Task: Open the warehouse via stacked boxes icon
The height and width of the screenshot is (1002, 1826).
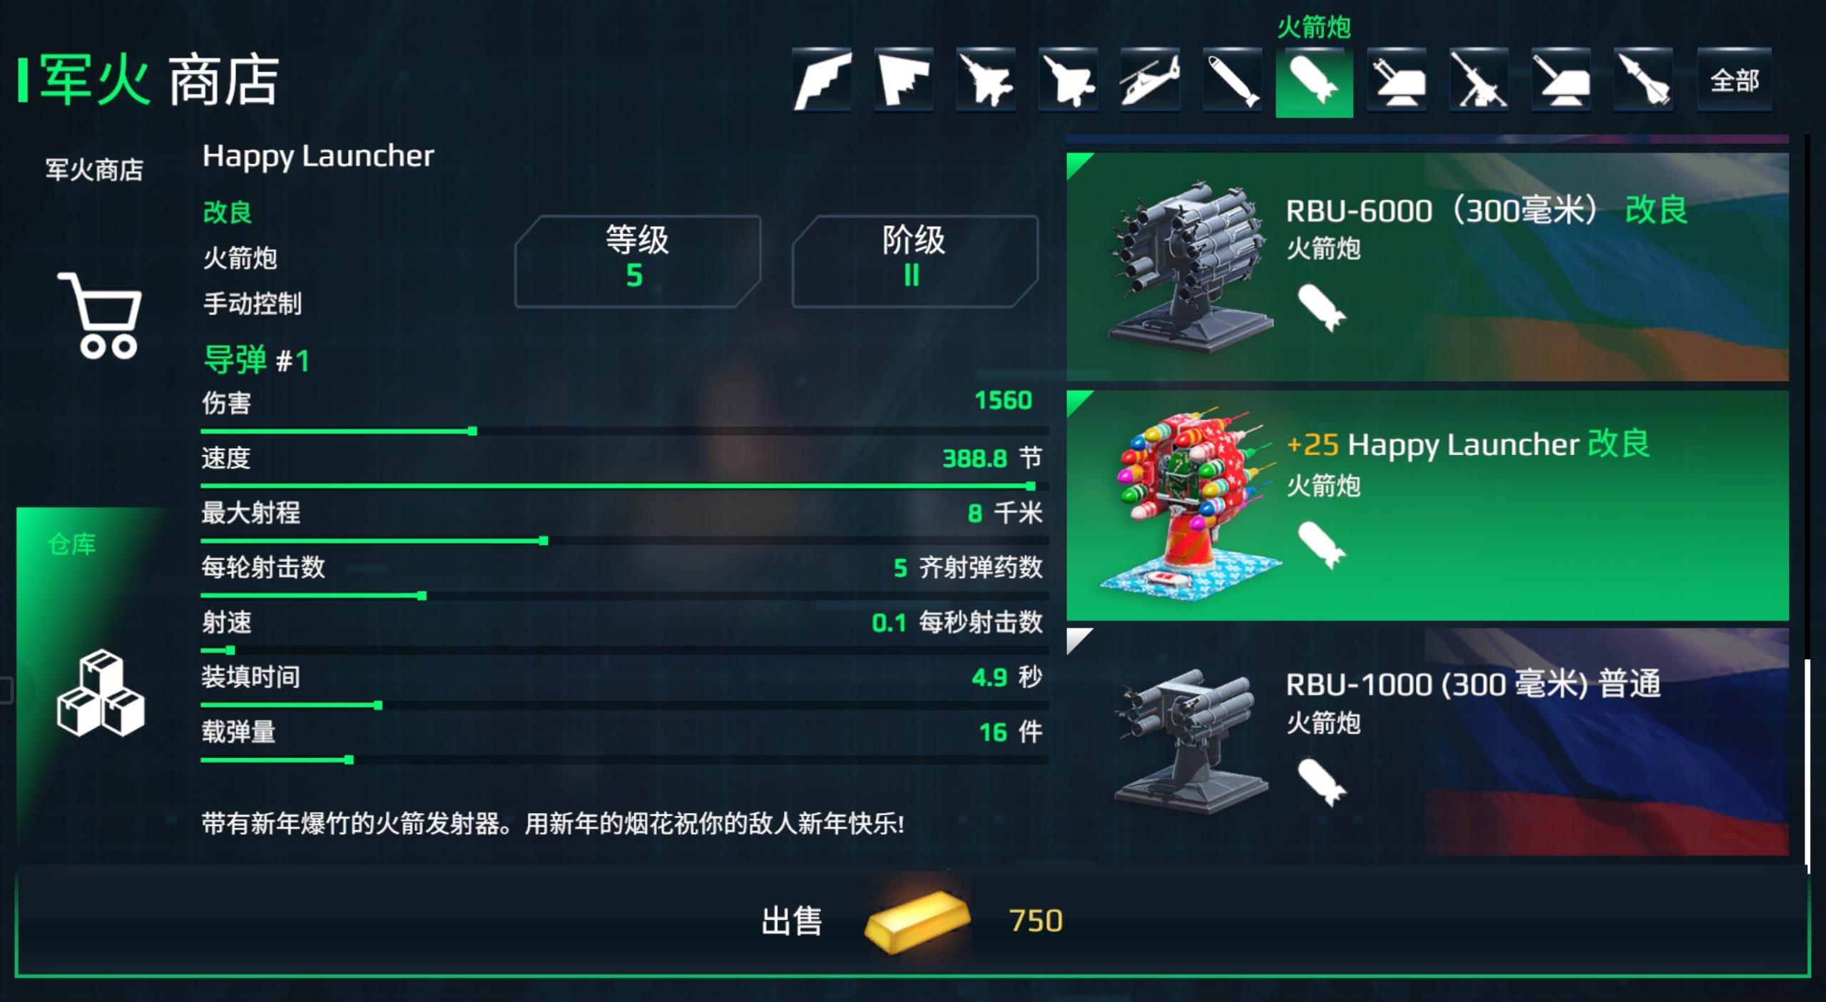Action: pyautogui.click(x=101, y=692)
